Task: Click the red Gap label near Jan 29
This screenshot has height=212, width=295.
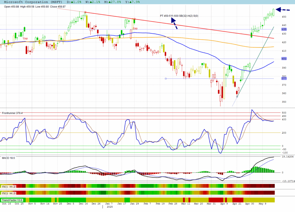Action: [x=135, y=29]
